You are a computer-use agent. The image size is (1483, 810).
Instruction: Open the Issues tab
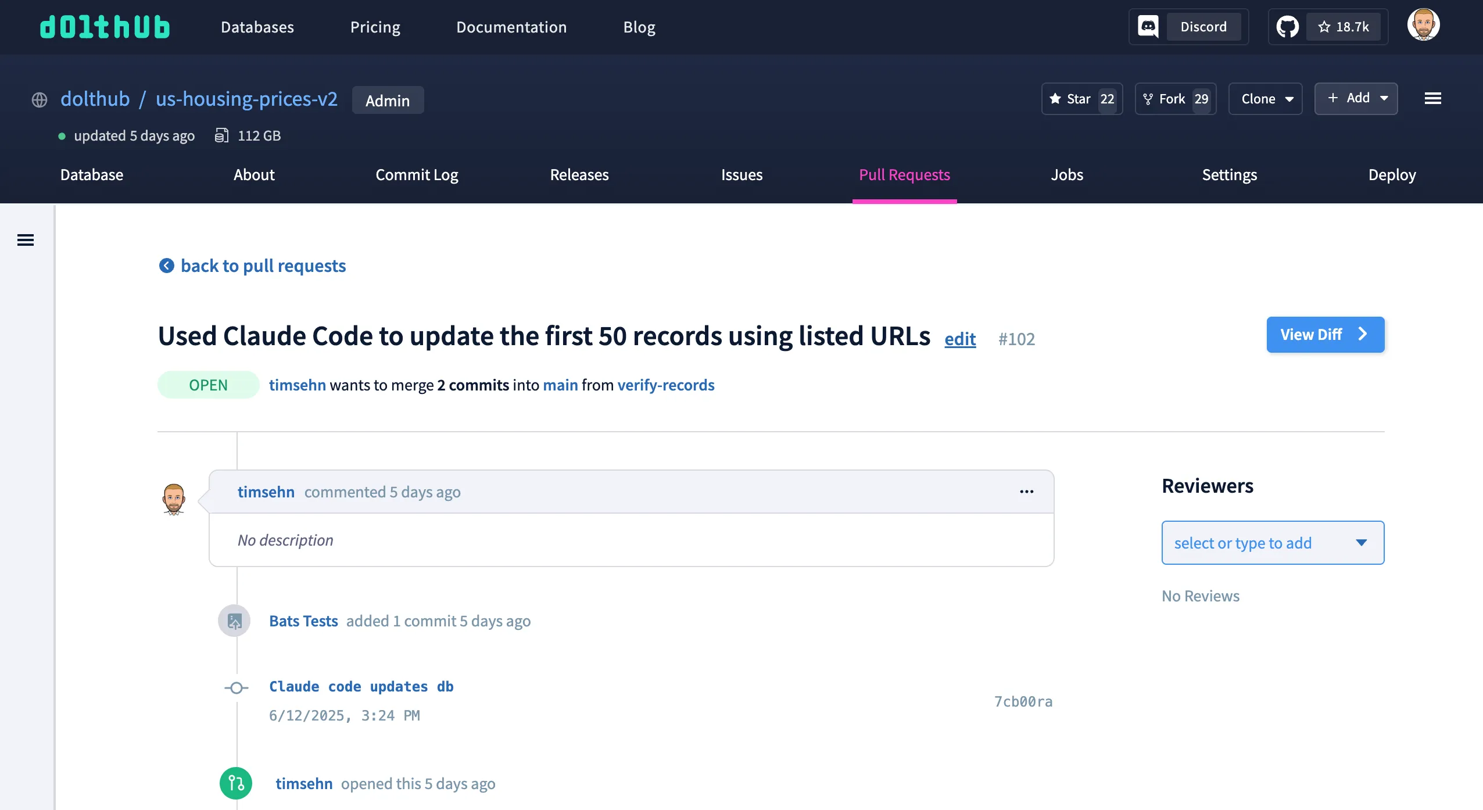coord(741,175)
